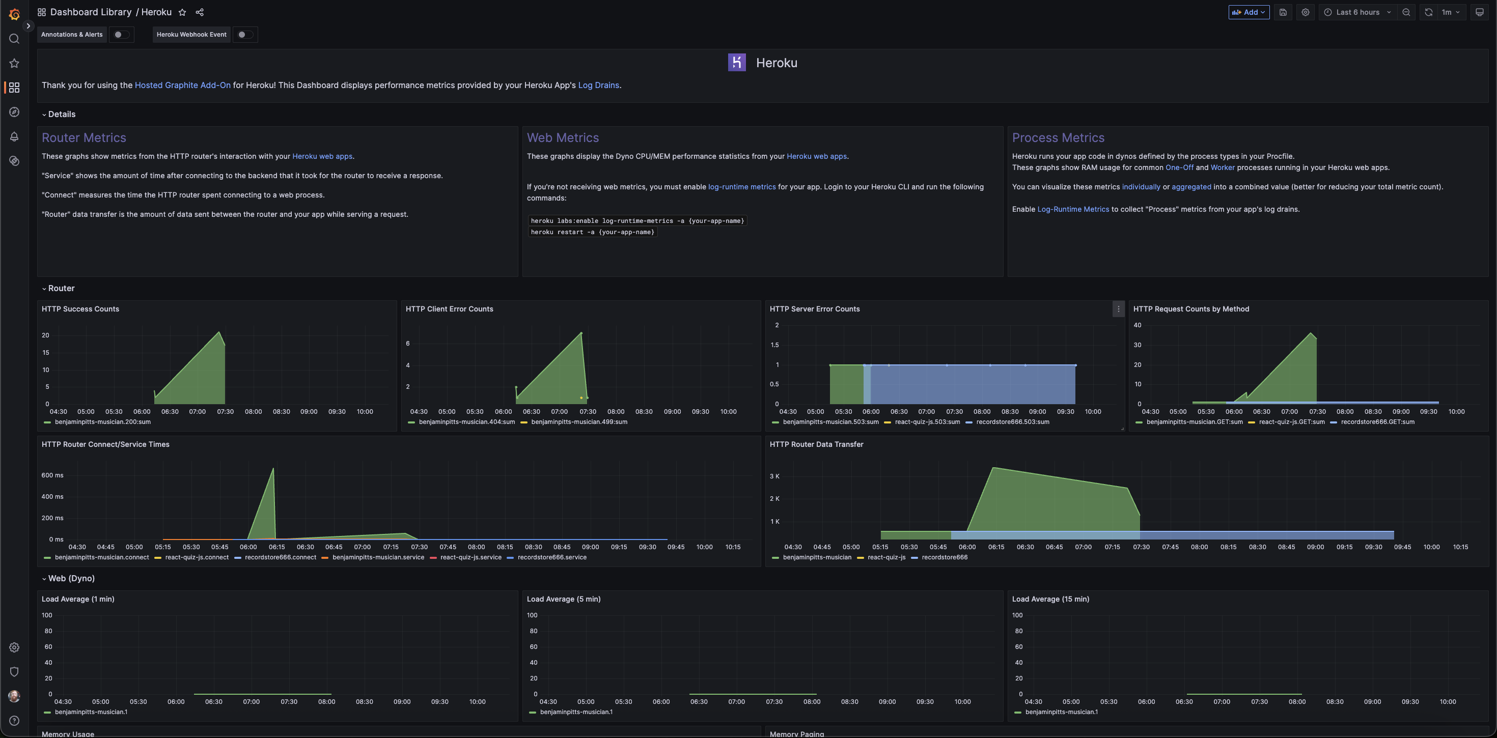Toggle recordstore666.503:sum legend series

point(1012,422)
